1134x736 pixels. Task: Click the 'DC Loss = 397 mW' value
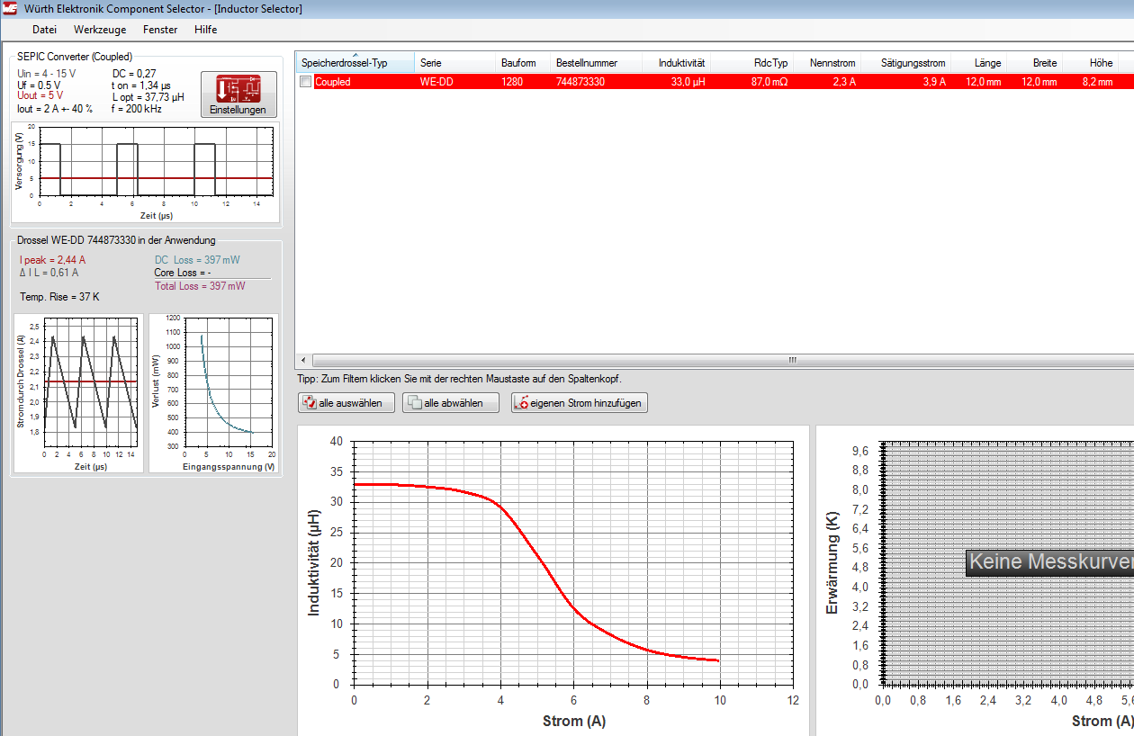198,260
